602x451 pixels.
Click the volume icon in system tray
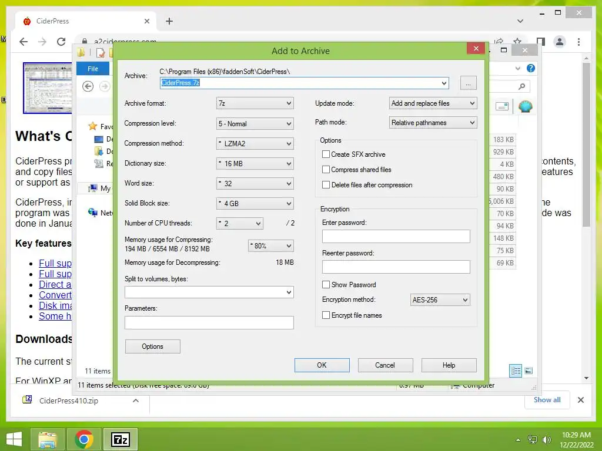click(x=547, y=440)
